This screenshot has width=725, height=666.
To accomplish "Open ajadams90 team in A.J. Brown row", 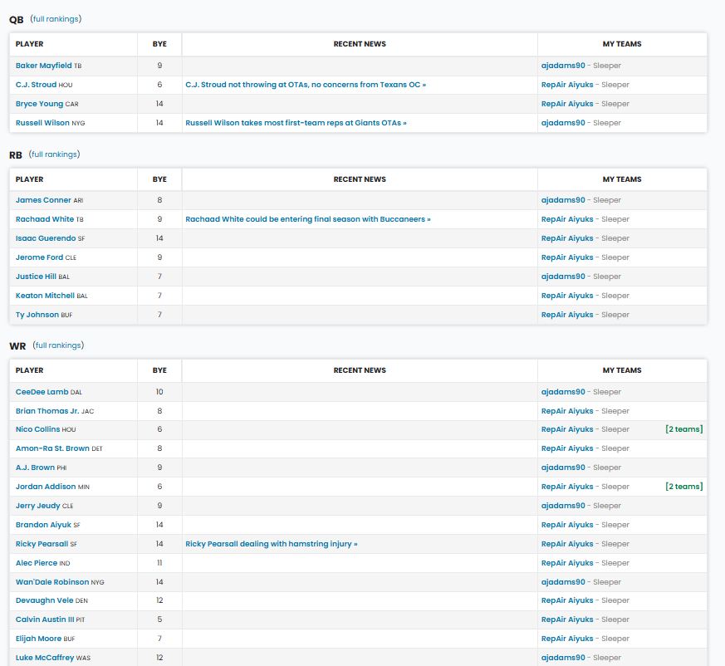I will [x=563, y=468].
